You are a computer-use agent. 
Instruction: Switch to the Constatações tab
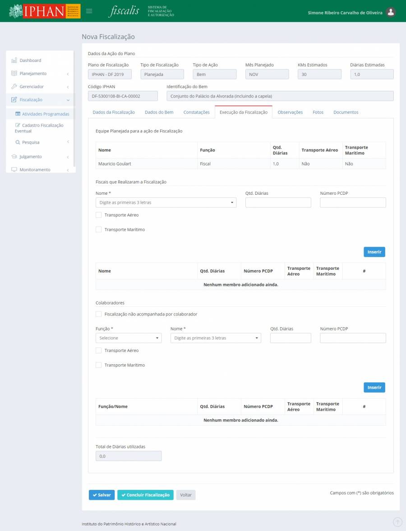point(196,112)
